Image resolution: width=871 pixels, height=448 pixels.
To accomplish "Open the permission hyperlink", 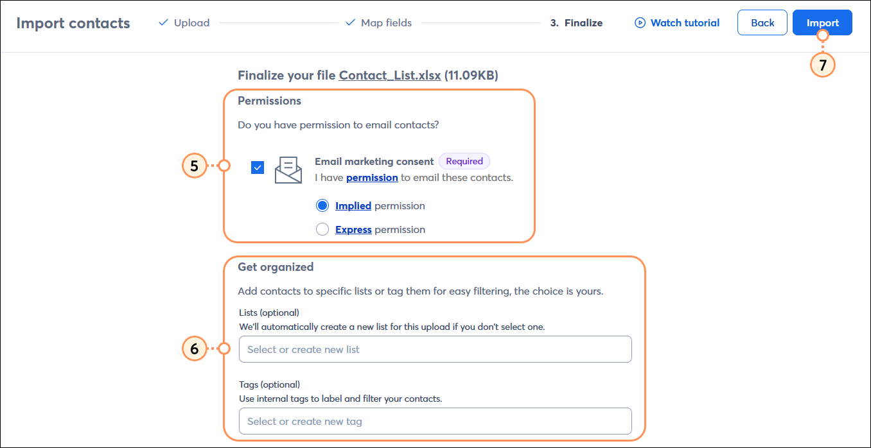I will [x=371, y=178].
